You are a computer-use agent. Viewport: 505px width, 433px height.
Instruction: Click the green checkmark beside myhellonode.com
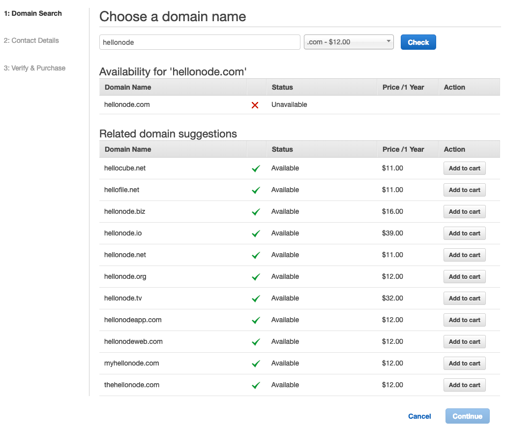pyautogui.click(x=256, y=363)
